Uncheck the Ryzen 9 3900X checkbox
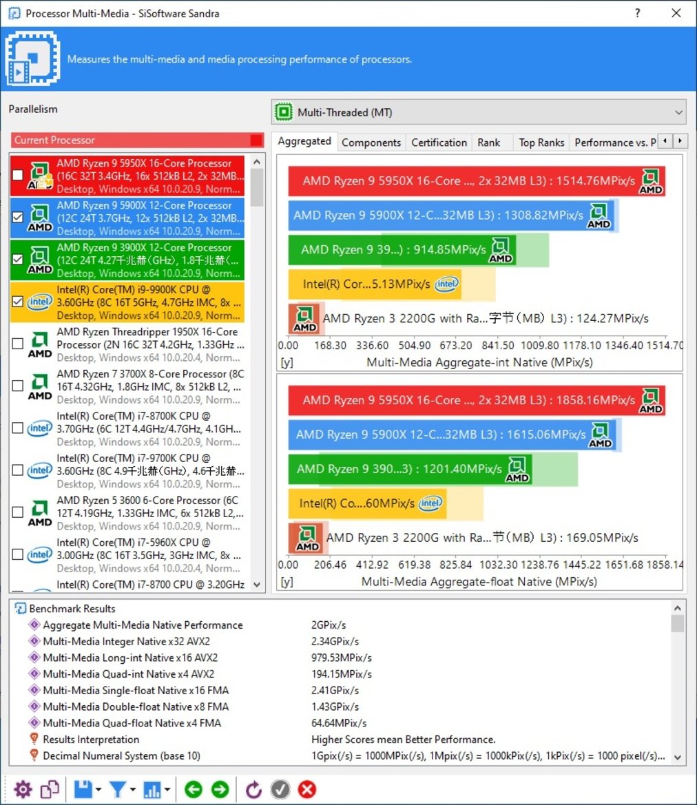Image resolution: width=697 pixels, height=805 pixels. pyautogui.click(x=18, y=259)
